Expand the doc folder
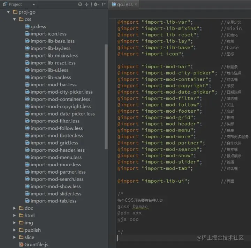This screenshot has width=251, height=248. click(x=14, y=208)
